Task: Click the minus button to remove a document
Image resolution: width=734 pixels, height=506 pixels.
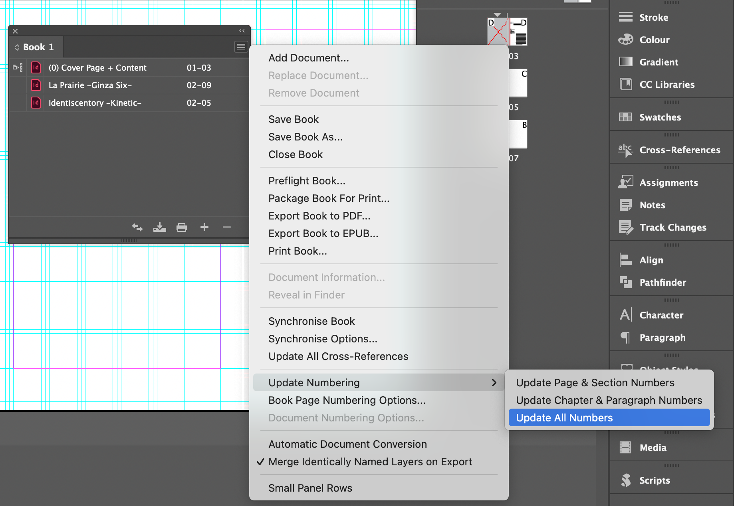Action: point(226,227)
